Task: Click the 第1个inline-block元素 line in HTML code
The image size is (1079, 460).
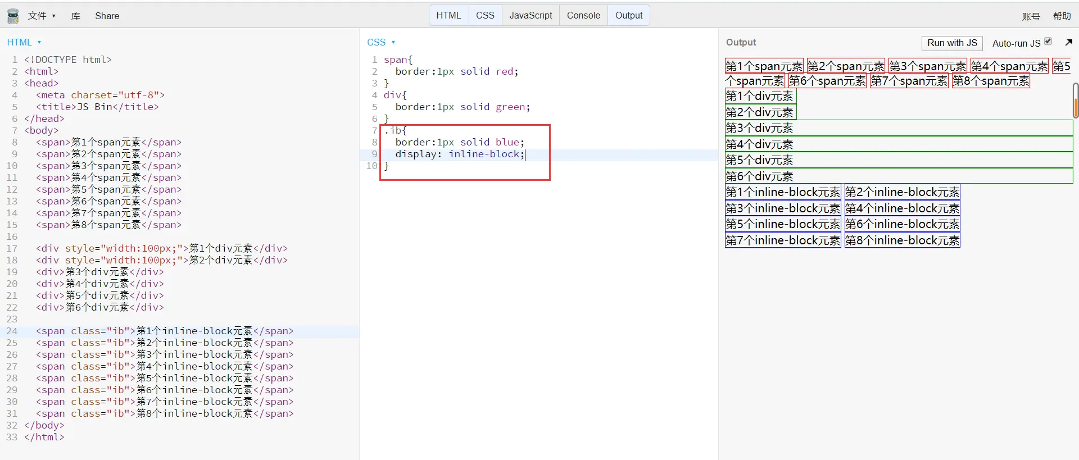Action: pyautogui.click(x=165, y=331)
